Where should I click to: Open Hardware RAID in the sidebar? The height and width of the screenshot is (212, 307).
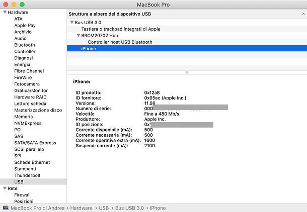[30, 97]
